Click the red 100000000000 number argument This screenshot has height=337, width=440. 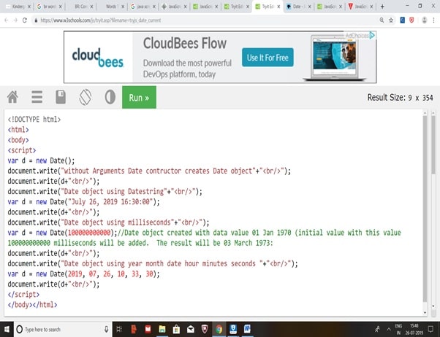pyautogui.click(x=89, y=233)
